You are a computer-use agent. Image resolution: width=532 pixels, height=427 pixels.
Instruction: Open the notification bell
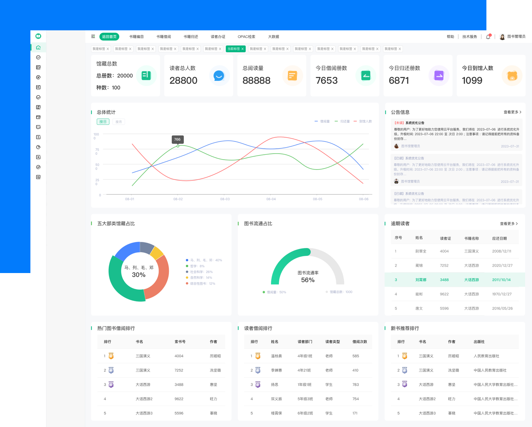(x=488, y=37)
